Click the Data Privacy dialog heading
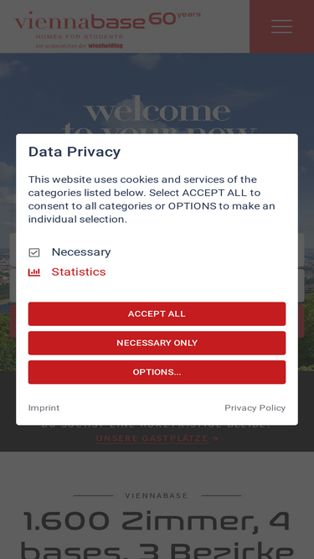Viewport: 314px width, 559px height. coord(75,152)
